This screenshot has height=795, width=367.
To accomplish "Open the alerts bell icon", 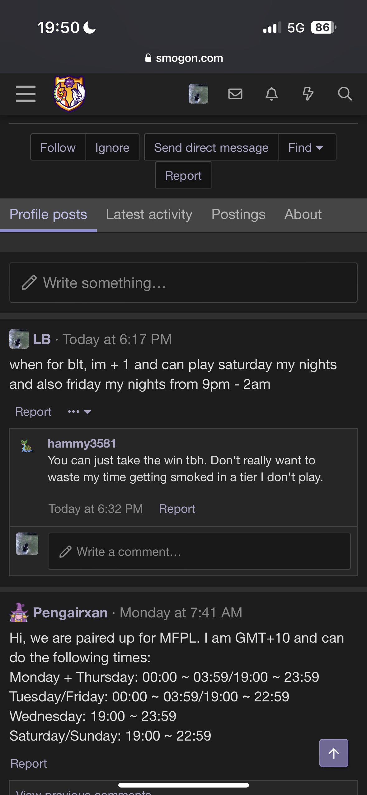I will click(271, 94).
